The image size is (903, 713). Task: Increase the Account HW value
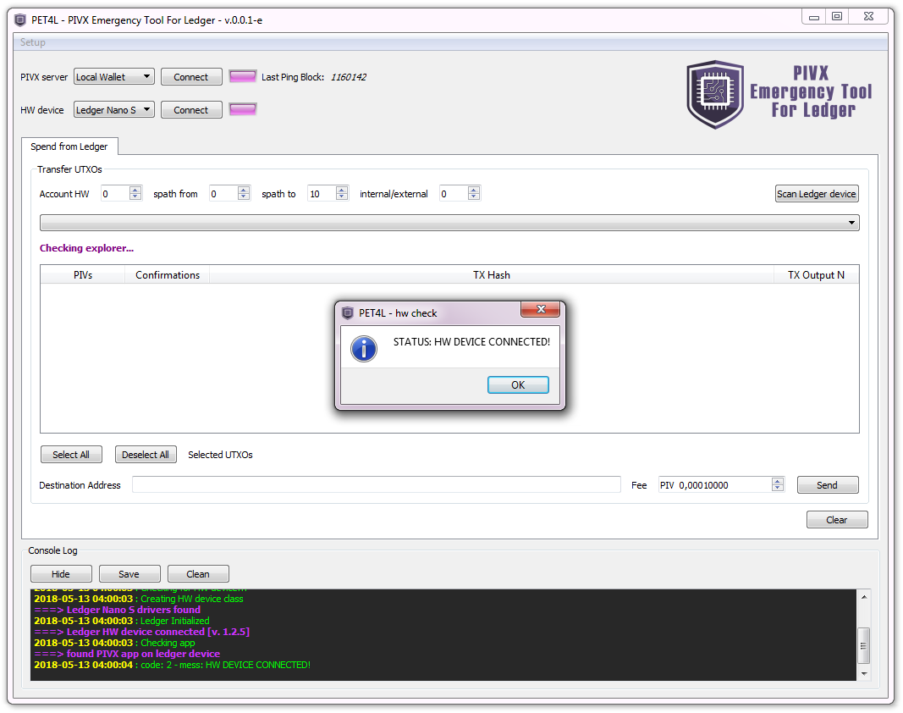click(x=135, y=190)
